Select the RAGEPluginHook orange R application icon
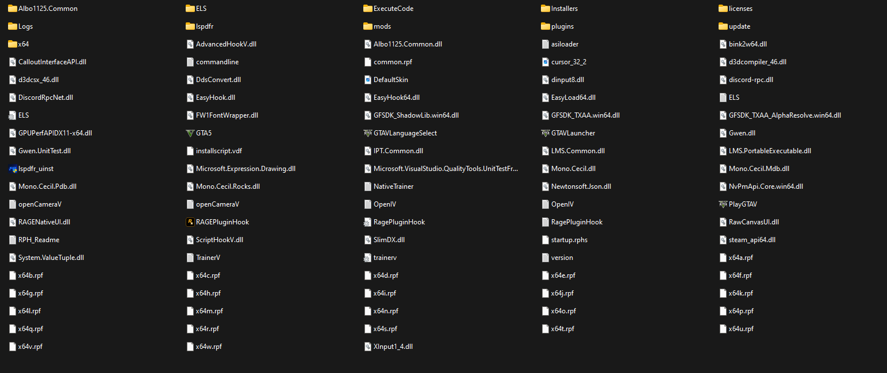This screenshot has height=373, width=887. pos(190,222)
